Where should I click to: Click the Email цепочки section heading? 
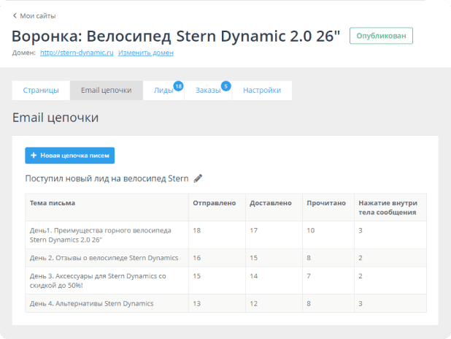coord(55,118)
